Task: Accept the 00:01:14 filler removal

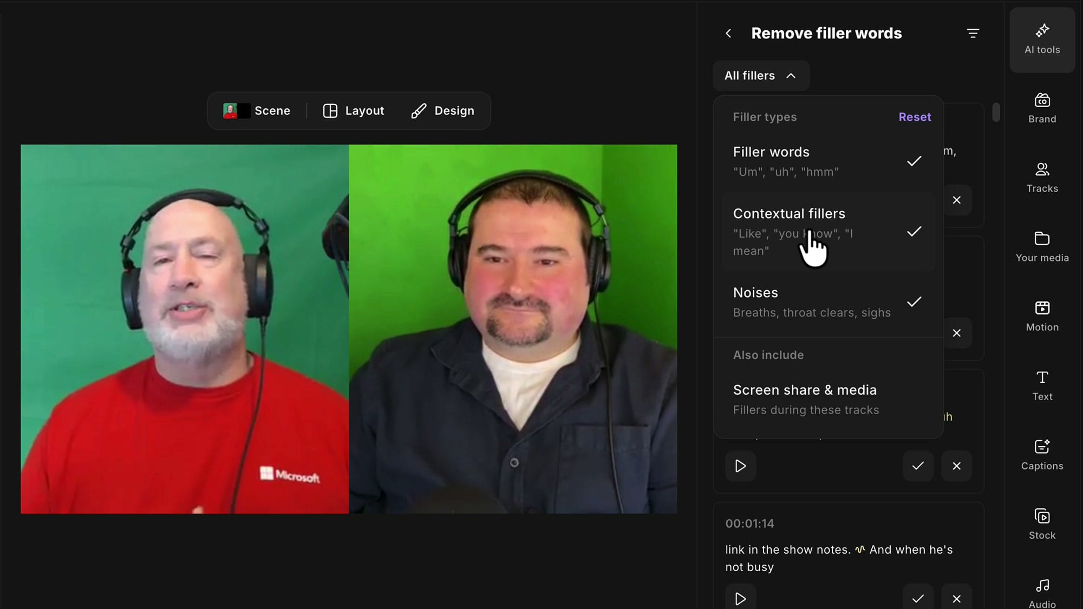Action: point(918,598)
